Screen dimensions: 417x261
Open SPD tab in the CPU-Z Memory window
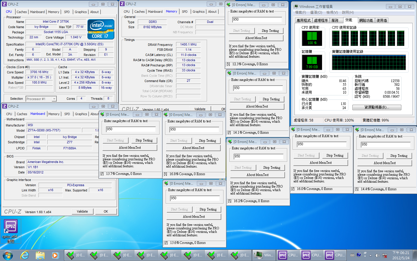[185, 12]
